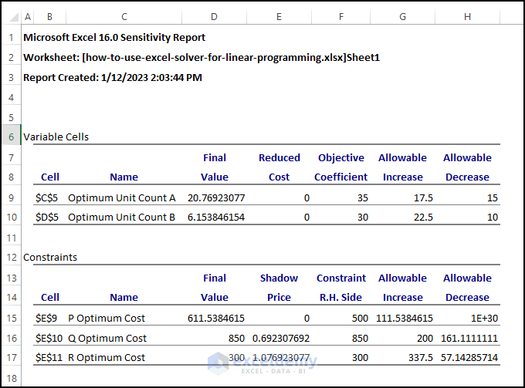Click the 'Variable Cells' heading
525x388 pixels.
tap(56, 137)
